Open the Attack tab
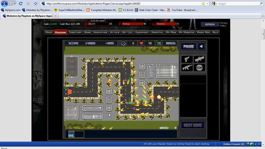265x149 pixels. tap(115, 32)
